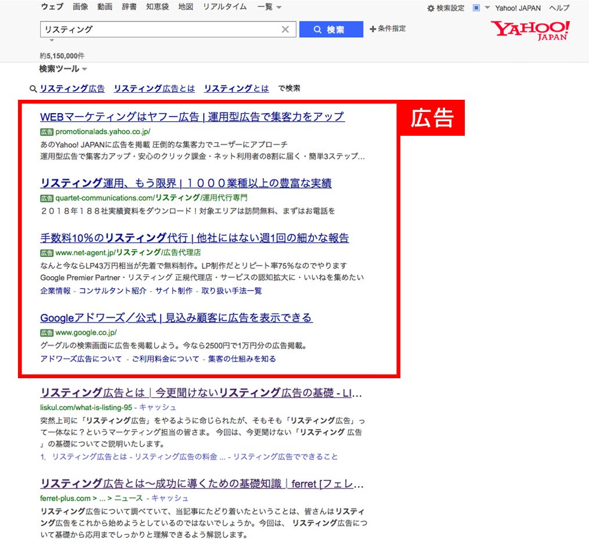Image resolution: width=589 pixels, height=543 pixels.
Task: Open the numbered リスティング広告とは sublink under liskul
Action: coord(89,457)
